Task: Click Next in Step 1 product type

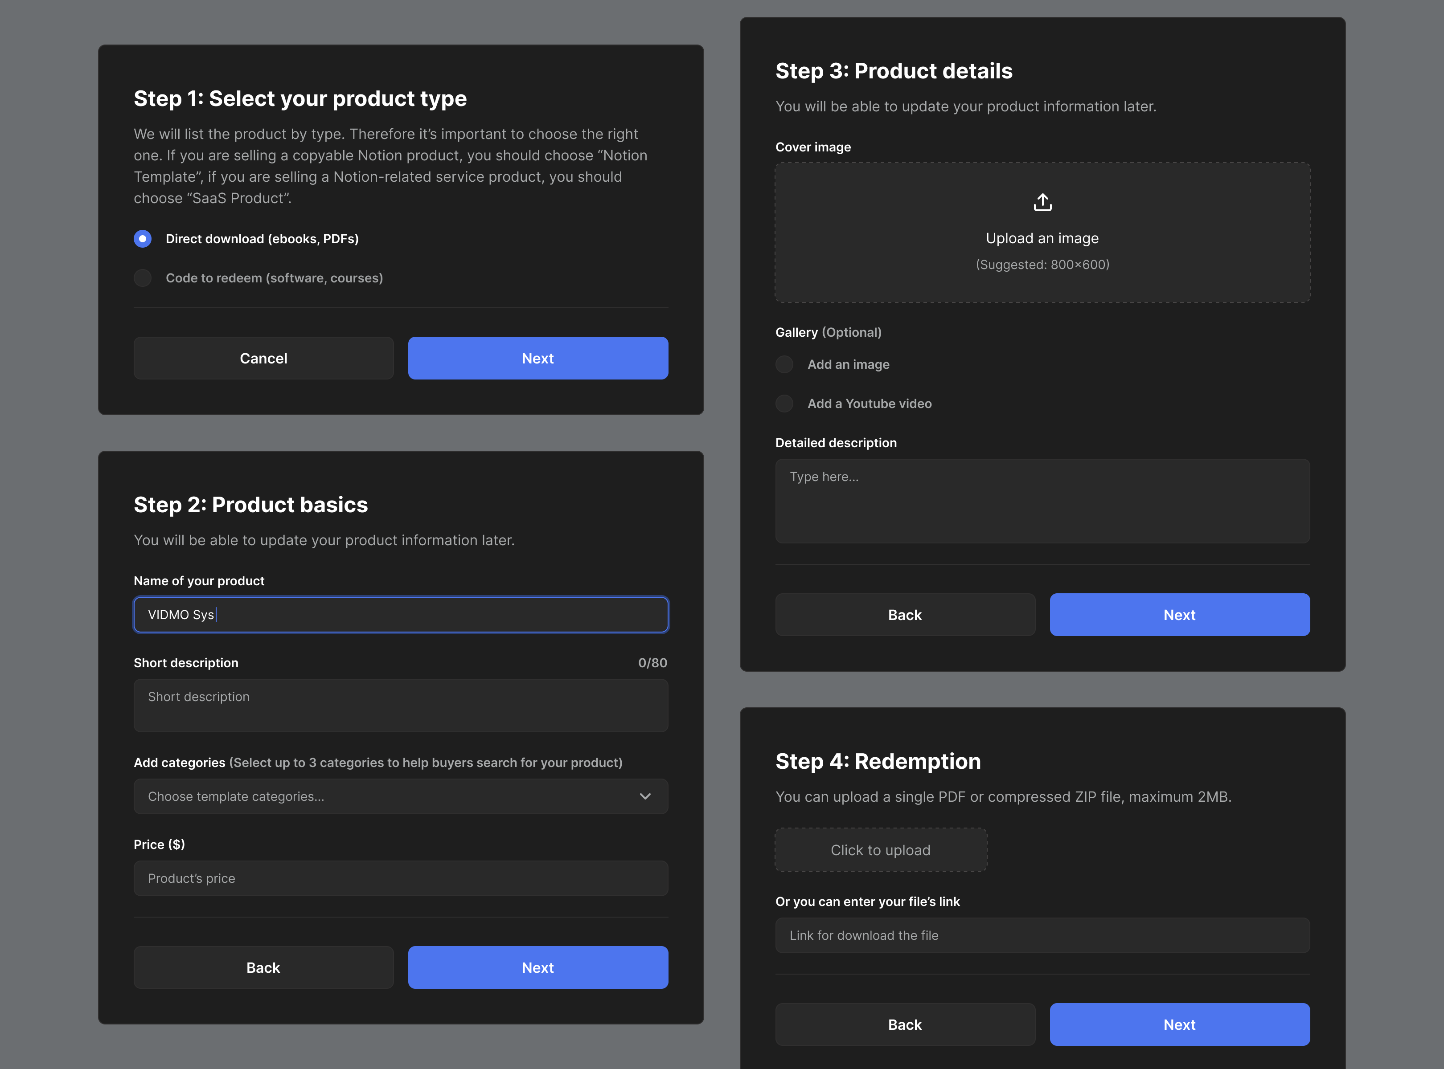Action: [537, 359]
